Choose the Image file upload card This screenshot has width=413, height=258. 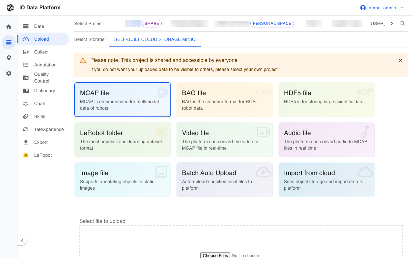click(x=123, y=180)
